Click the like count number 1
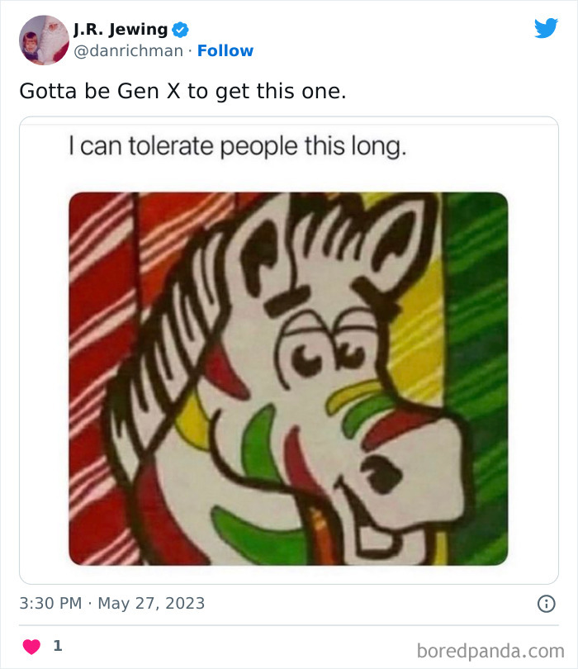The width and height of the screenshot is (578, 669). pyautogui.click(x=58, y=646)
